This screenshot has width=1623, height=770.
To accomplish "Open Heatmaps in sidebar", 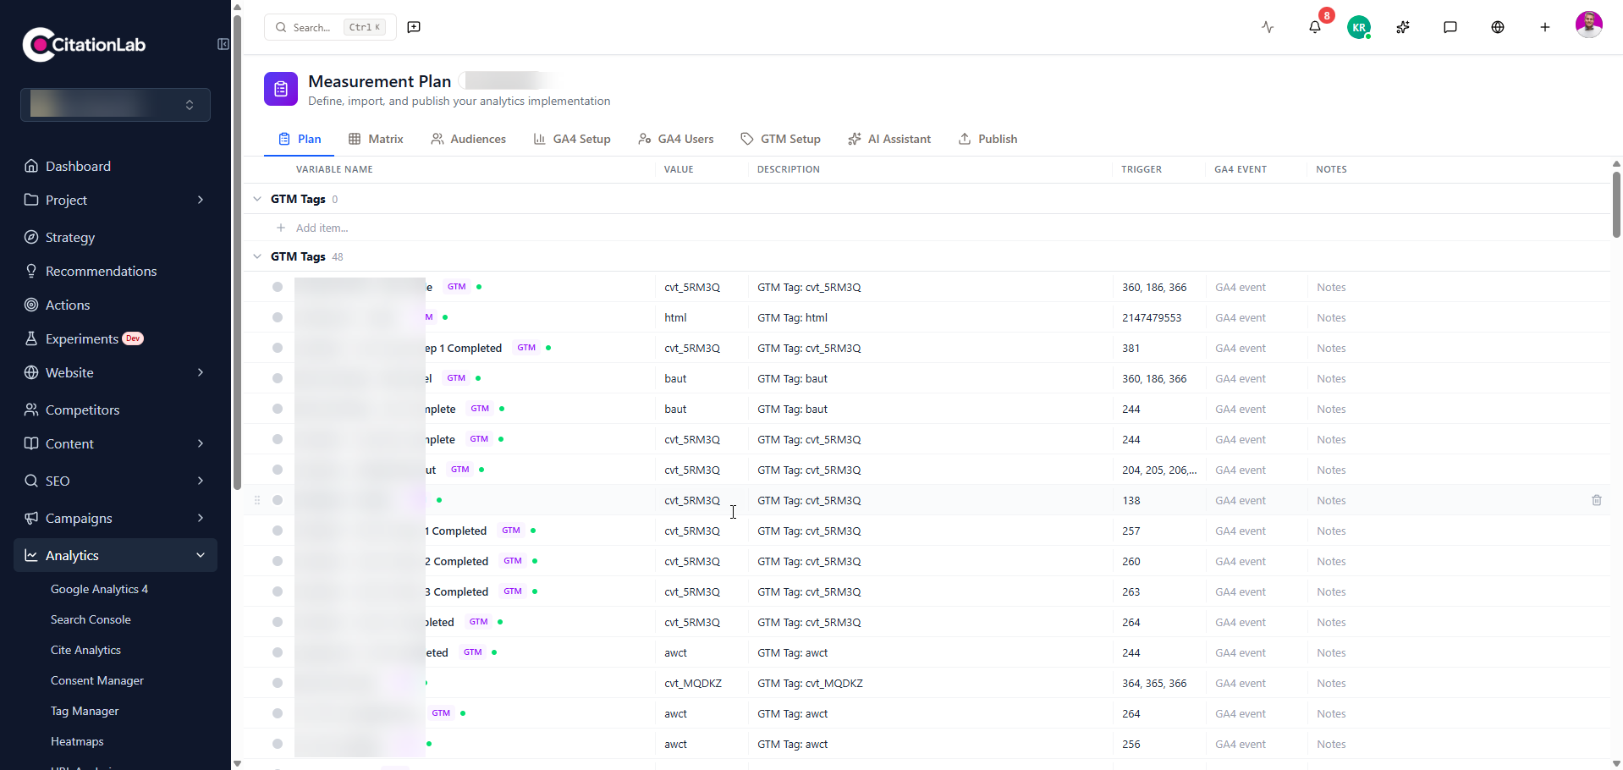I will [x=77, y=741].
